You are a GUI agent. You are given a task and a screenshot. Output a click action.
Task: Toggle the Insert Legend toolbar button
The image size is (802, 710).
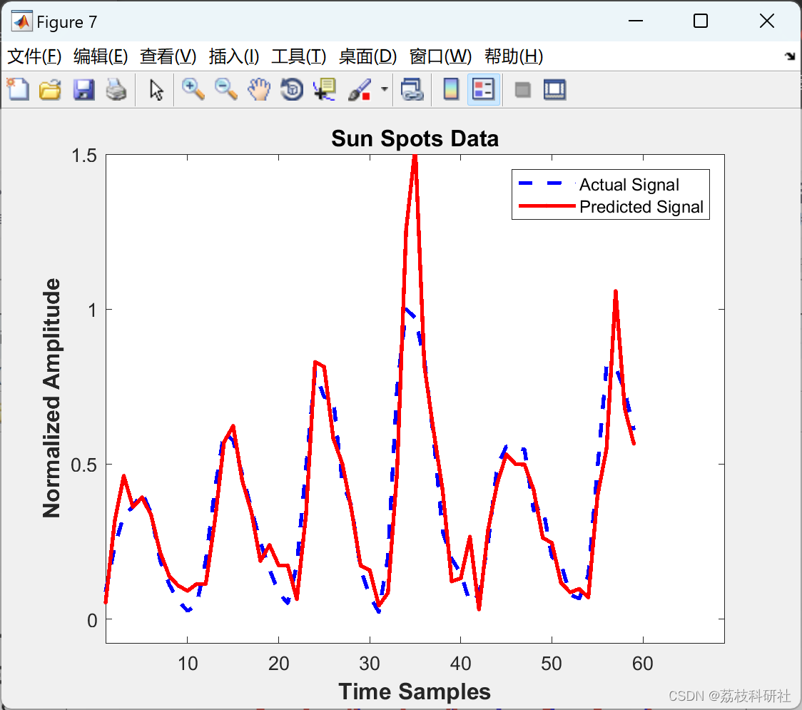tap(483, 89)
